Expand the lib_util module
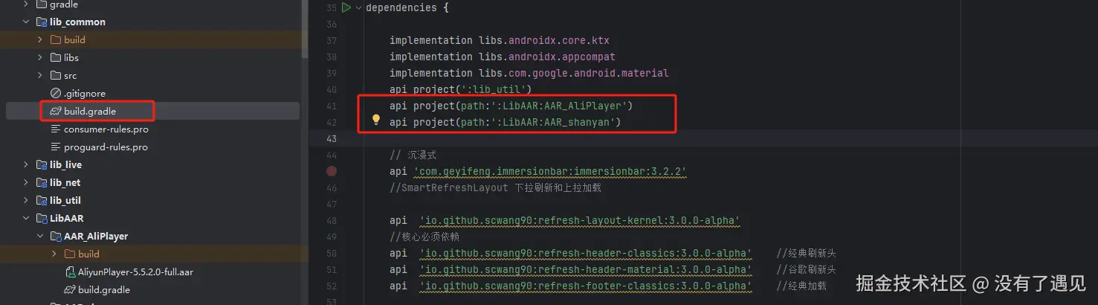 (x=26, y=200)
